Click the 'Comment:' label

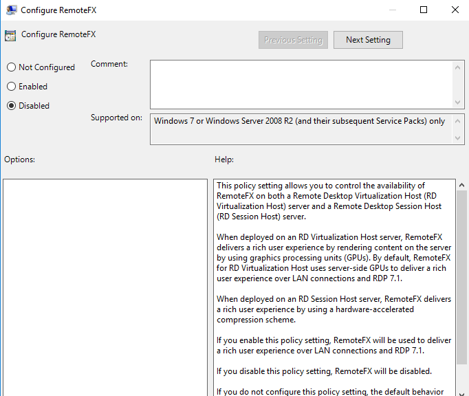coord(109,64)
